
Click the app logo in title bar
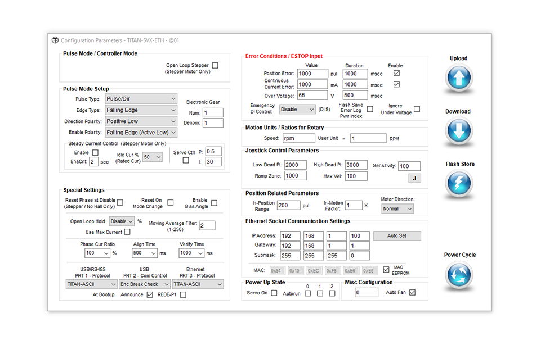click(x=55, y=40)
